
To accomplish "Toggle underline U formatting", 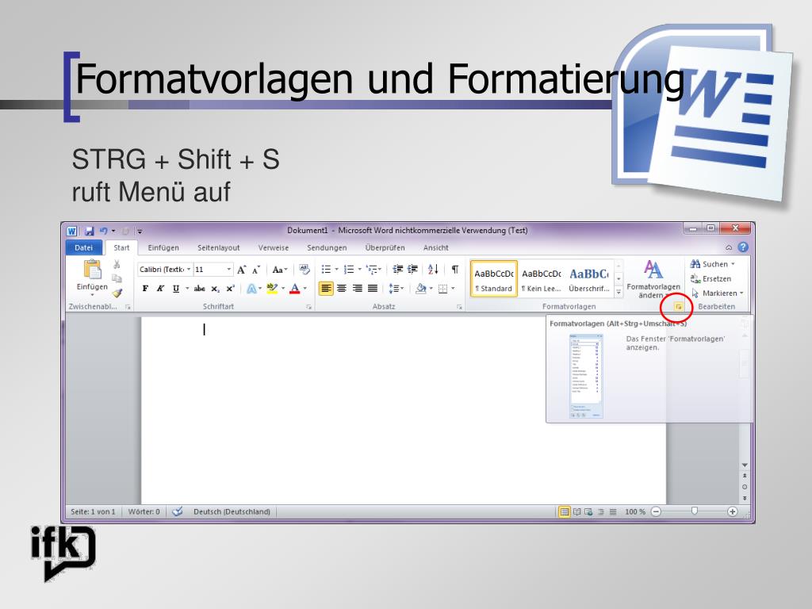I will pos(176,289).
